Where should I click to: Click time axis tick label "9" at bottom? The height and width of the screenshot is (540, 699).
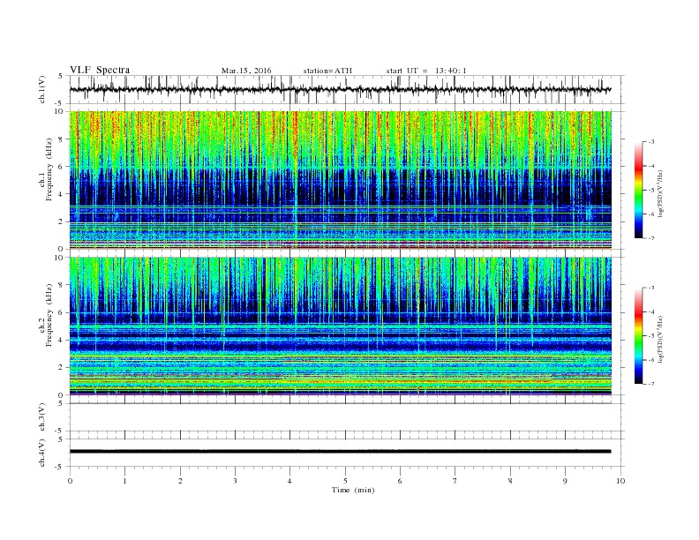pyautogui.click(x=565, y=481)
